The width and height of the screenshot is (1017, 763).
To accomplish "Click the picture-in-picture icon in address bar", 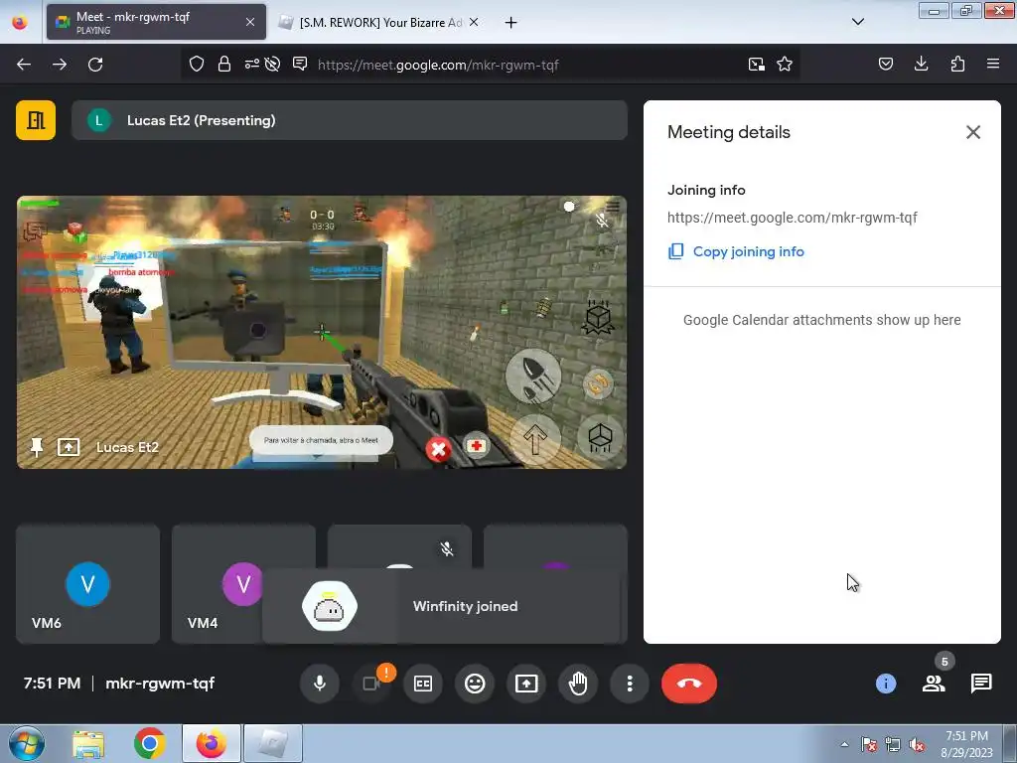I will [x=756, y=65].
